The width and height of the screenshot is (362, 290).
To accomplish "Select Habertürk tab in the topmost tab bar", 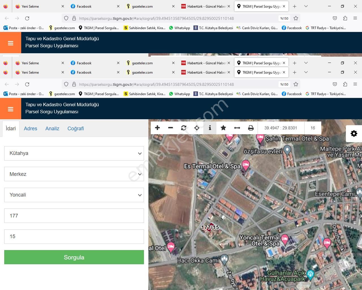I will (x=205, y=6).
